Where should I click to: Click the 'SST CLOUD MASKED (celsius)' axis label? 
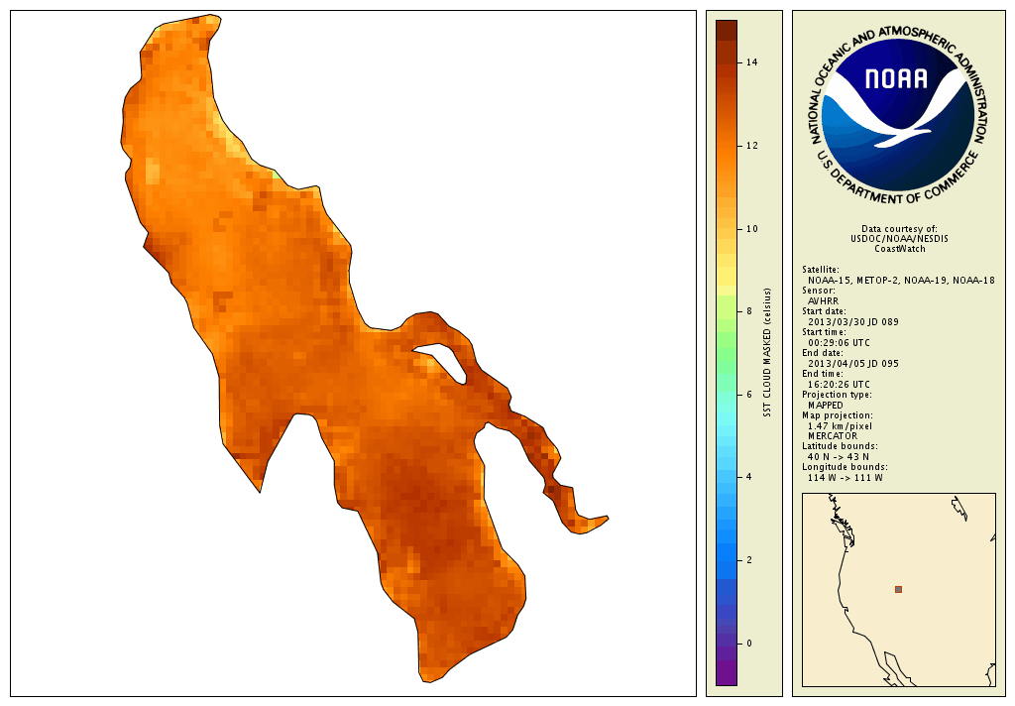(x=768, y=352)
